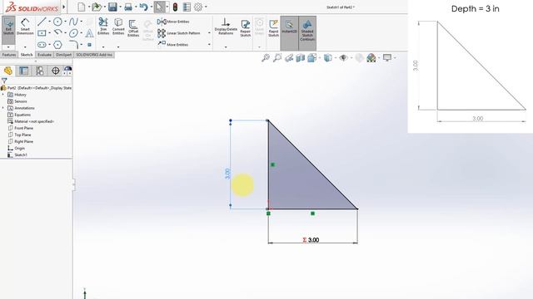Expand the History tree node
The height and width of the screenshot is (299, 533).
pos(3,95)
